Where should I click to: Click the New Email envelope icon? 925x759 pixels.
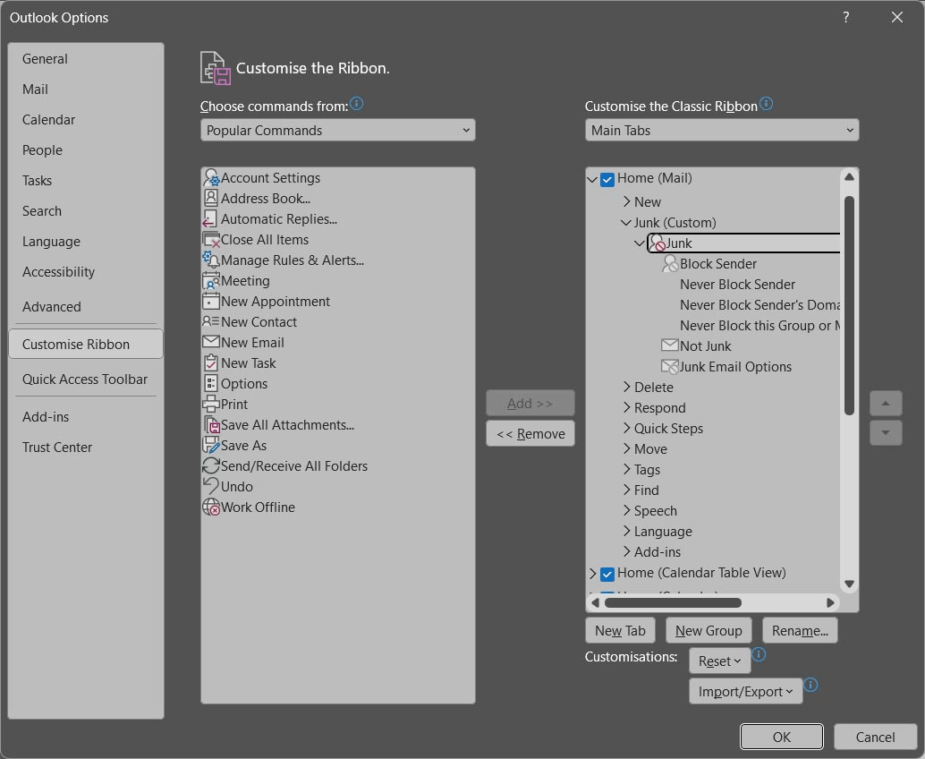pyautogui.click(x=210, y=342)
